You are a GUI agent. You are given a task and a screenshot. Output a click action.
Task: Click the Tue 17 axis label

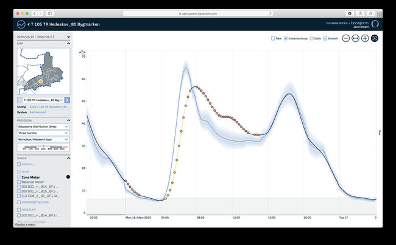click(x=344, y=218)
